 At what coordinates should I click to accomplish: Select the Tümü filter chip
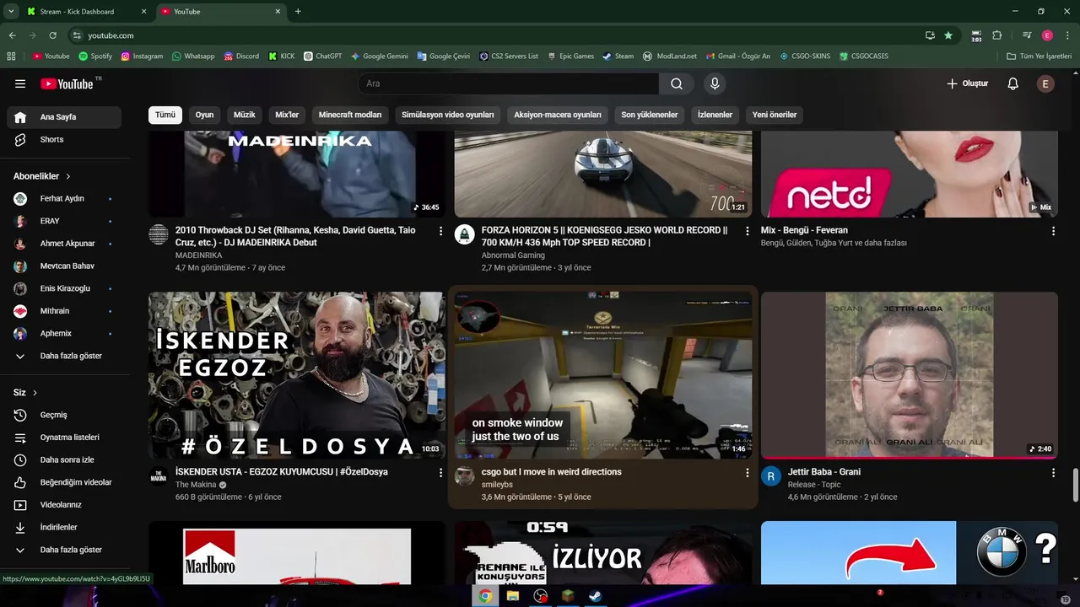pyautogui.click(x=165, y=115)
